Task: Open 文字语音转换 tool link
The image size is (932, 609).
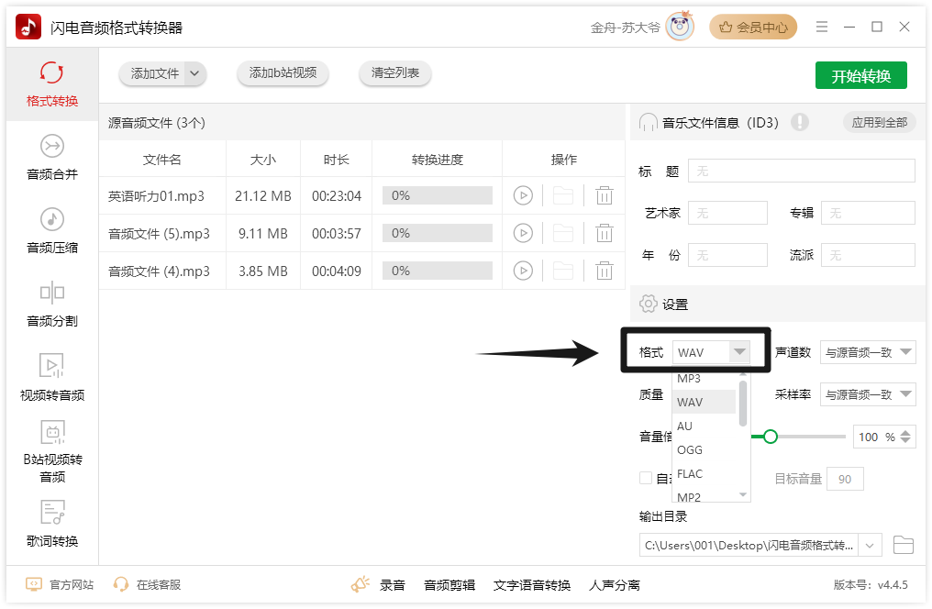Action: pyautogui.click(x=532, y=585)
